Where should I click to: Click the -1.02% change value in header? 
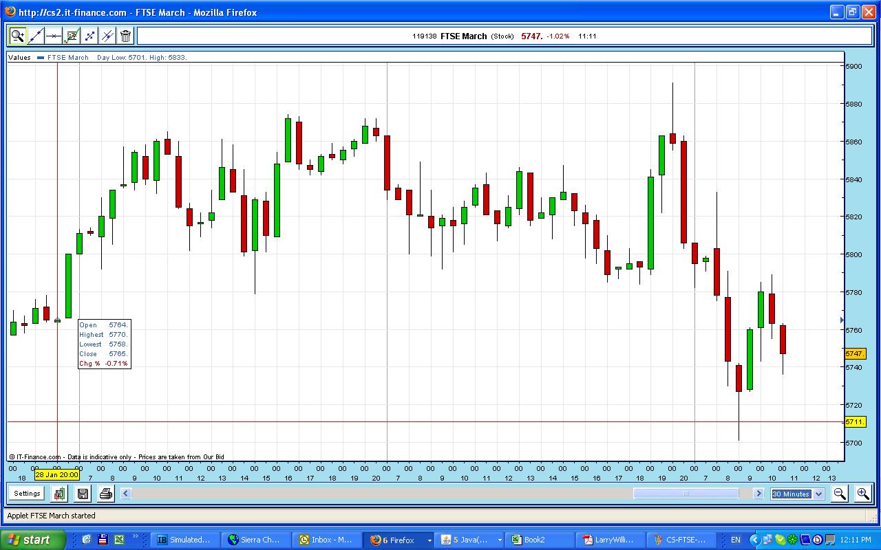click(x=558, y=36)
